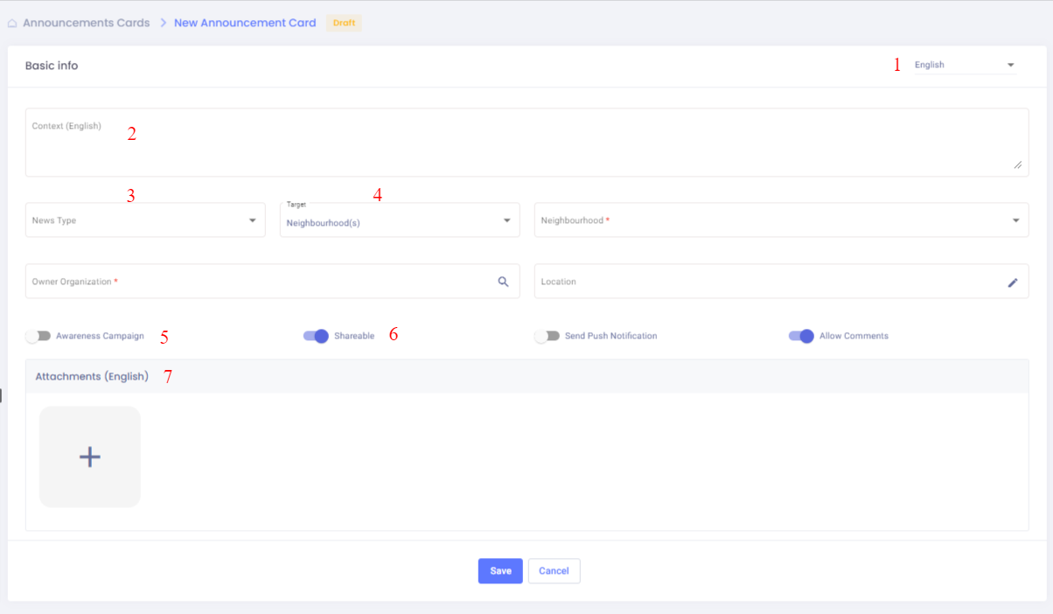The image size is (1053, 614).
Task: Turn on Send Push Notification switch
Action: coord(547,336)
